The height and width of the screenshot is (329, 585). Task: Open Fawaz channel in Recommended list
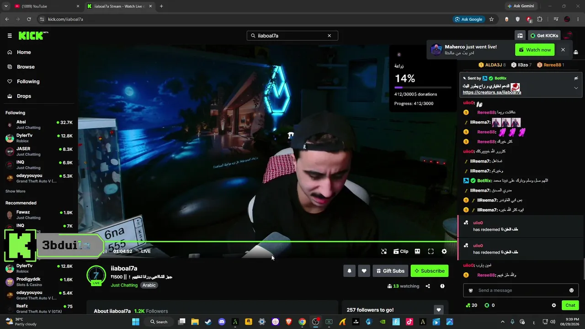coord(39,215)
